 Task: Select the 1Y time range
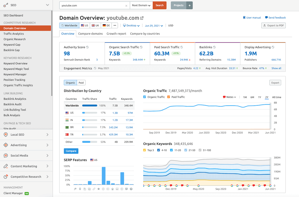[260, 97]
